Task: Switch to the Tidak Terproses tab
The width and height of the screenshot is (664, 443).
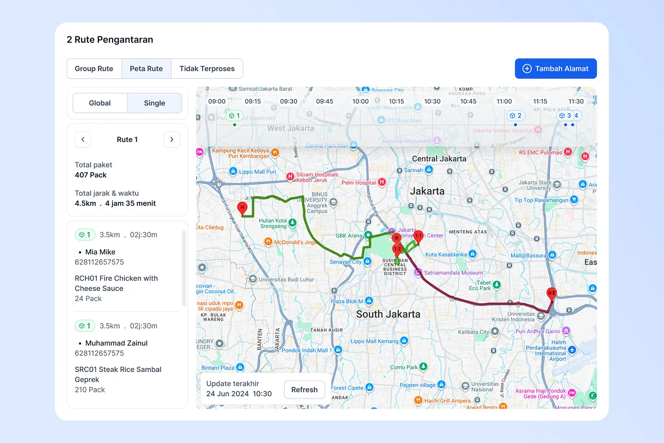Action: pyautogui.click(x=207, y=68)
